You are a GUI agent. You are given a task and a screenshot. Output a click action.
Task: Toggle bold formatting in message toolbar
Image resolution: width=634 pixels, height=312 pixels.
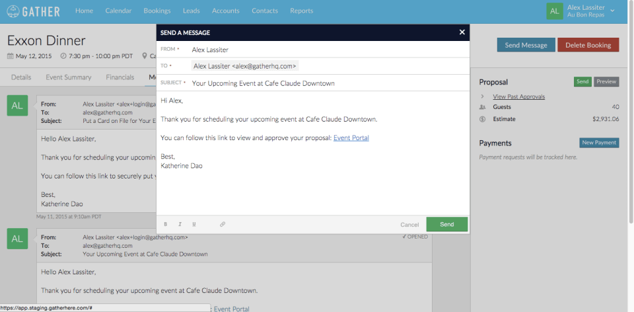tap(165, 224)
